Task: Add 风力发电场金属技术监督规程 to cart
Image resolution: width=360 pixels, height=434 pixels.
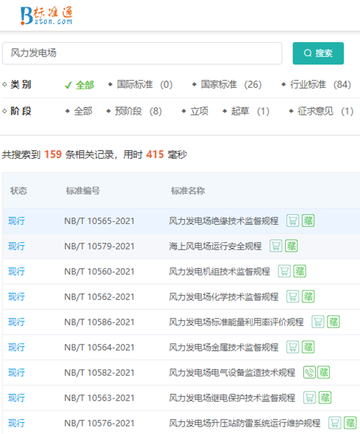Action: click(x=293, y=347)
